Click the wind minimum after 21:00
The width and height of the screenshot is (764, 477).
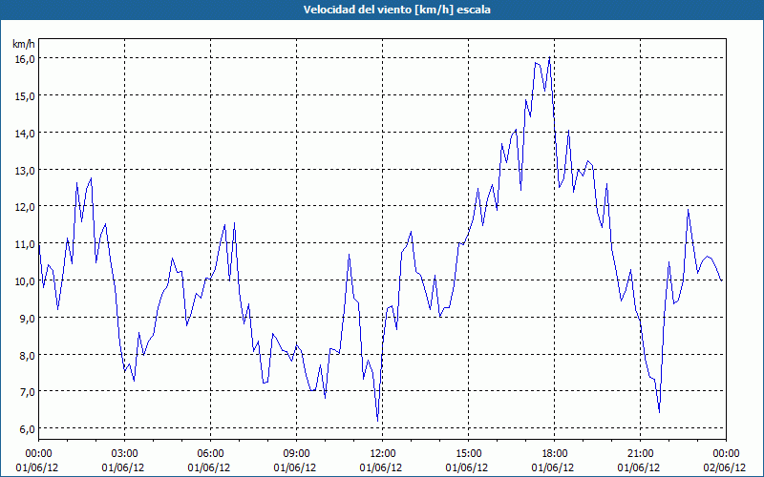(659, 412)
